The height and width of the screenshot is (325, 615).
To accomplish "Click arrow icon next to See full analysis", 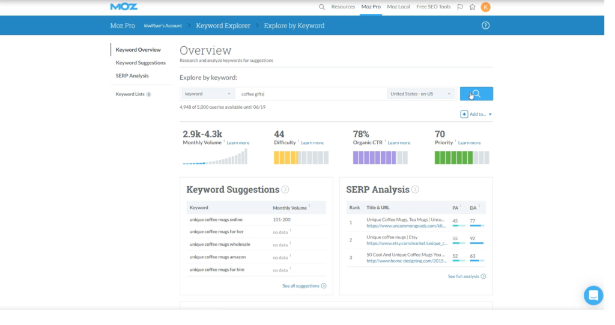I will 483,276.
